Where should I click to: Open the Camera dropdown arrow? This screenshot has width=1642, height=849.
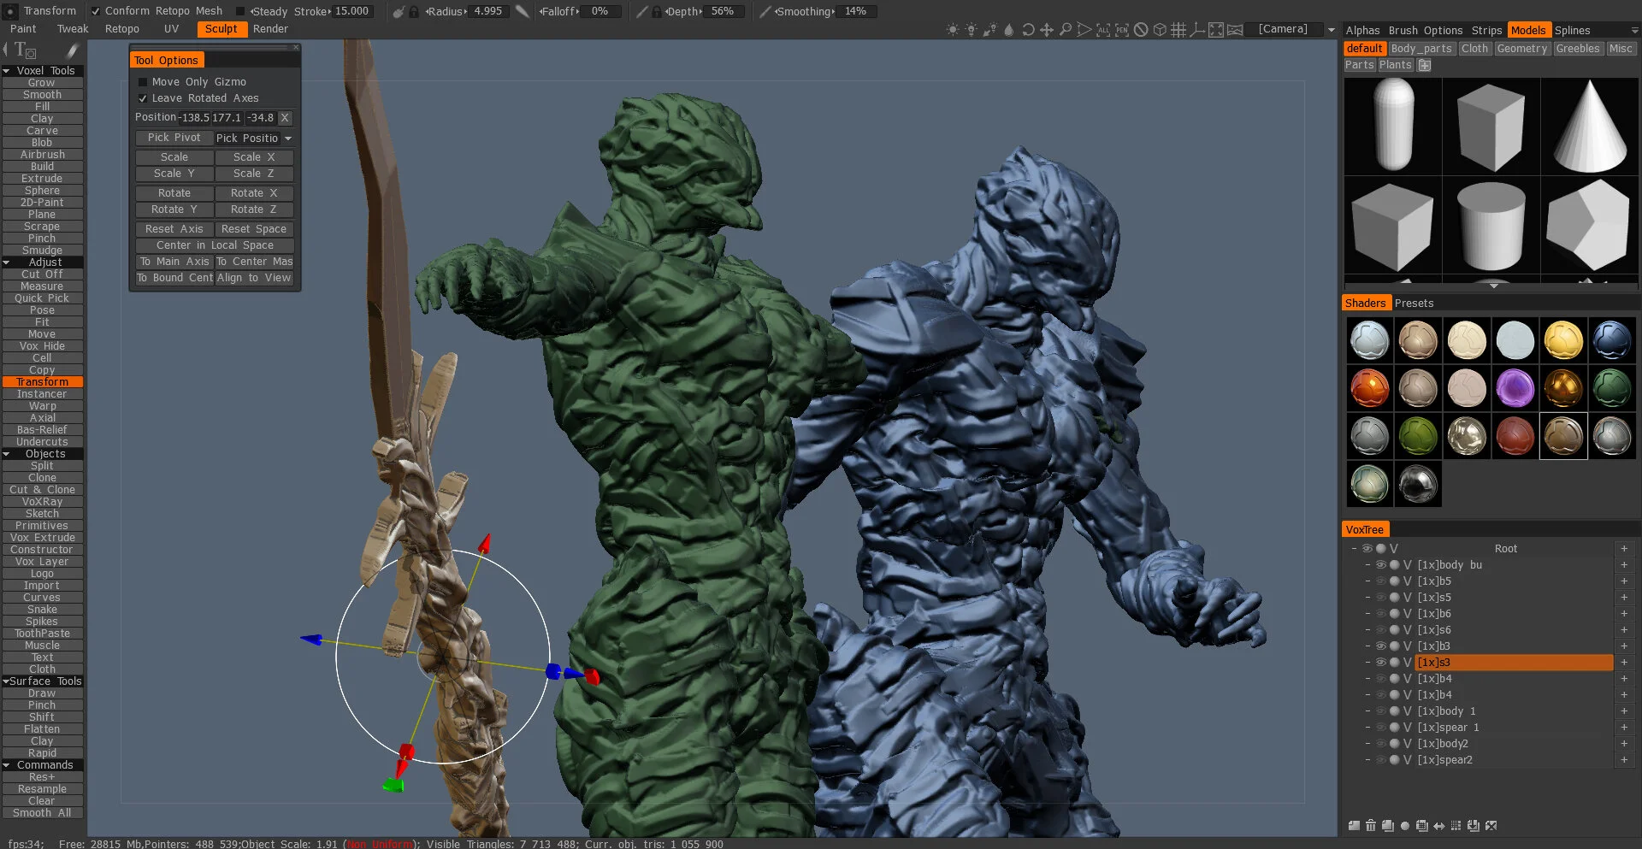tap(1331, 30)
